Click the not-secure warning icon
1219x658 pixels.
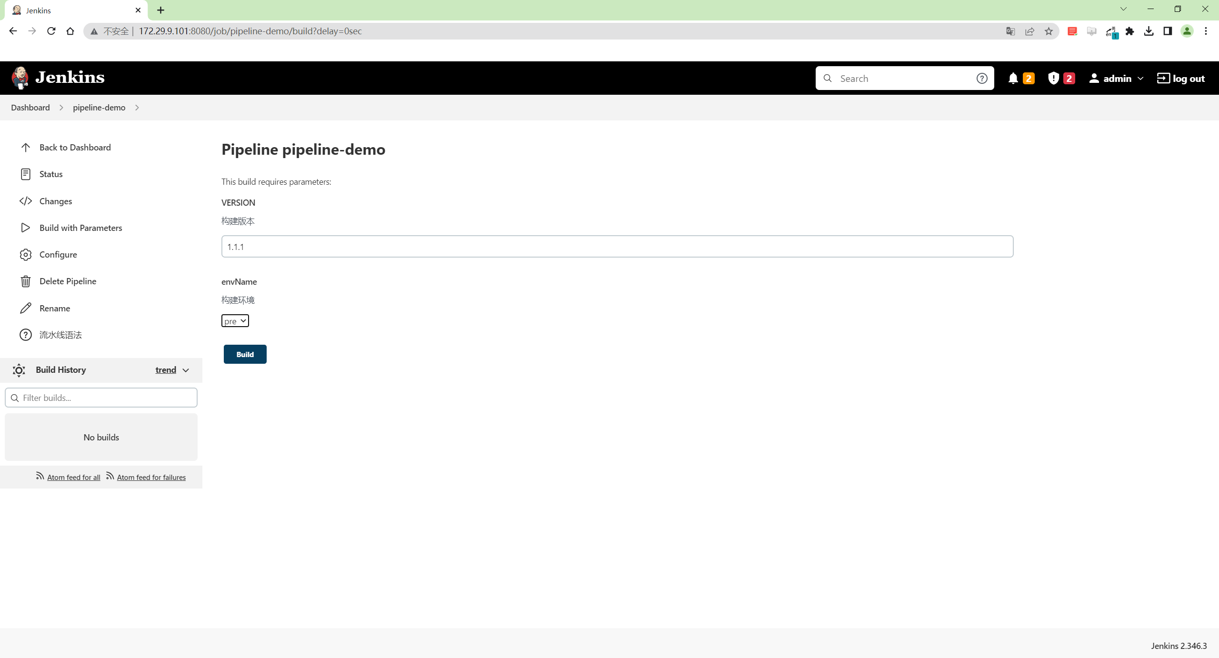tap(94, 31)
